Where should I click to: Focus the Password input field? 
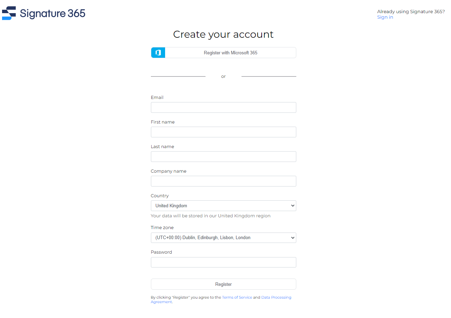pyautogui.click(x=224, y=262)
